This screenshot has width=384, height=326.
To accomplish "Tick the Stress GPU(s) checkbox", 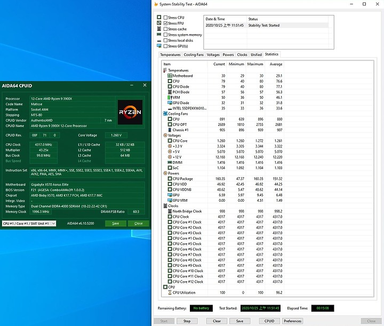I will click(x=165, y=46).
